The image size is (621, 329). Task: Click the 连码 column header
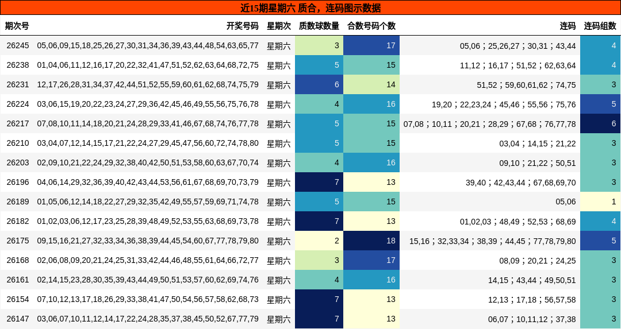tap(568, 26)
